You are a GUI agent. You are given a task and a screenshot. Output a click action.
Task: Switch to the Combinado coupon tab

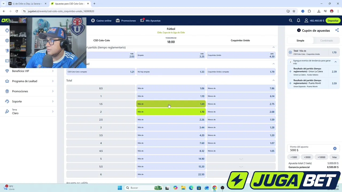click(x=327, y=41)
